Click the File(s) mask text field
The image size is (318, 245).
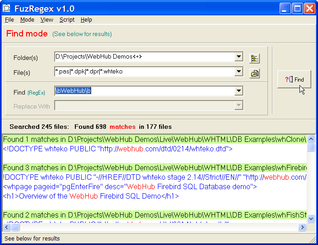(144, 72)
